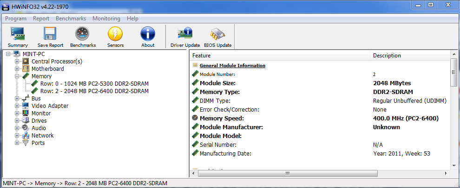Open BIOS Update chip icon
Screen dimensions: 460x188
(x=217, y=34)
